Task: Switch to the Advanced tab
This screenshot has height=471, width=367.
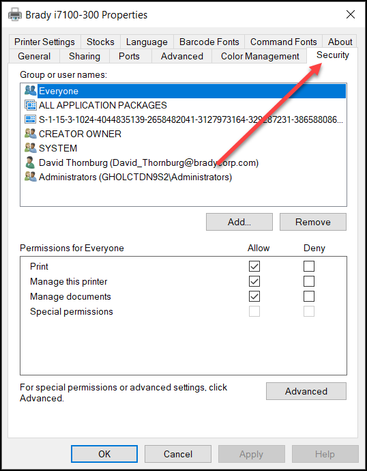Action: pyautogui.click(x=182, y=56)
